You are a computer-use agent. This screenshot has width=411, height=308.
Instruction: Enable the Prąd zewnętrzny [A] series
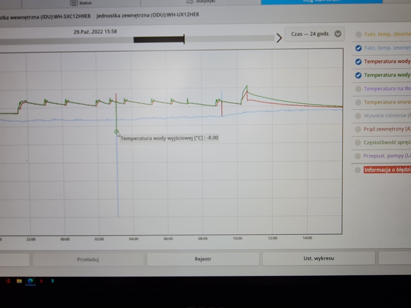click(x=358, y=129)
